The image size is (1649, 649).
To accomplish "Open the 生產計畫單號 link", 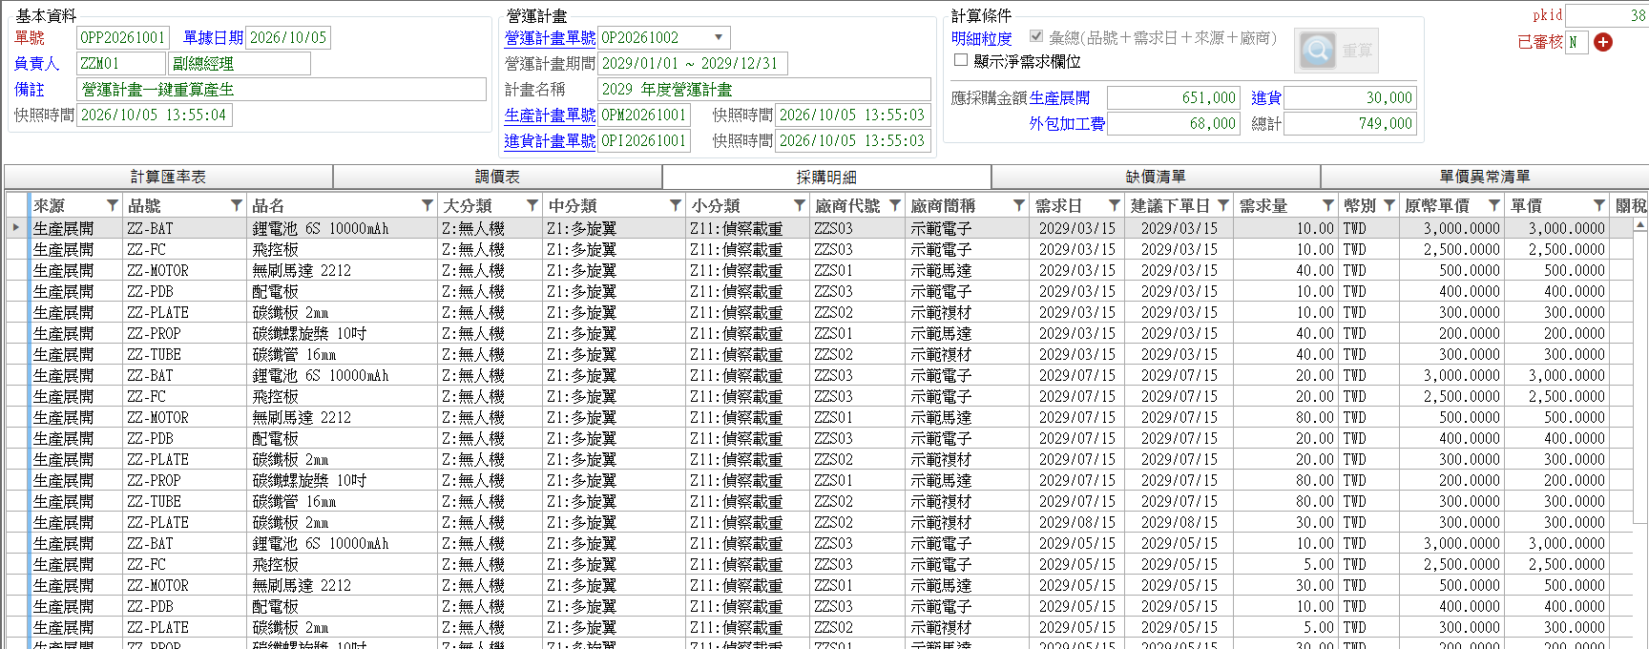I will 550,115.
